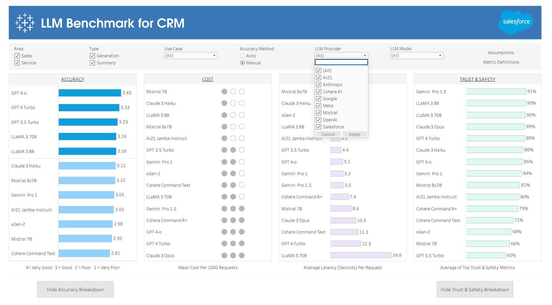Click Hide Accuracy Breakdown button
The image size is (552, 305).
pyautogui.click(x=75, y=289)
